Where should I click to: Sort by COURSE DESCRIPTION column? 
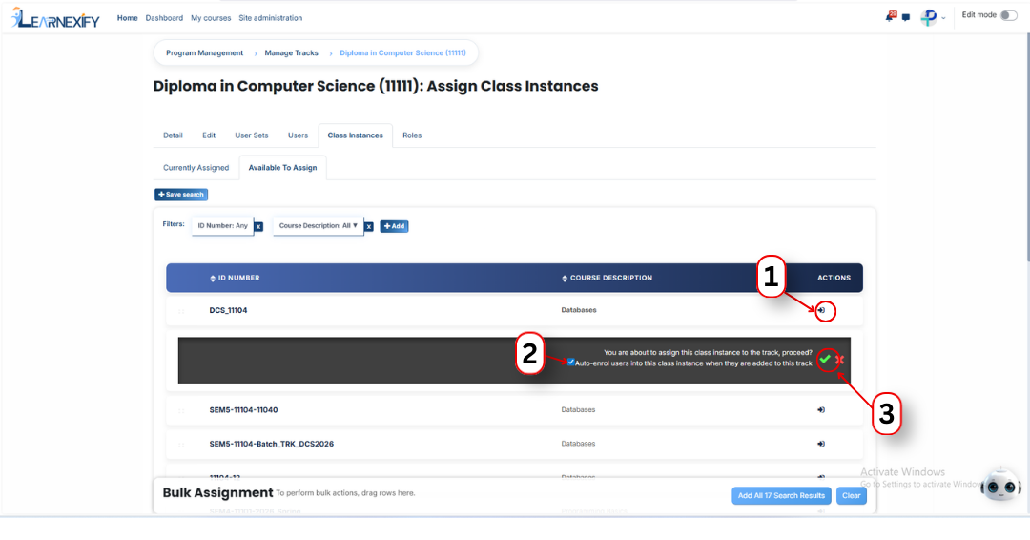pos(607,278)
